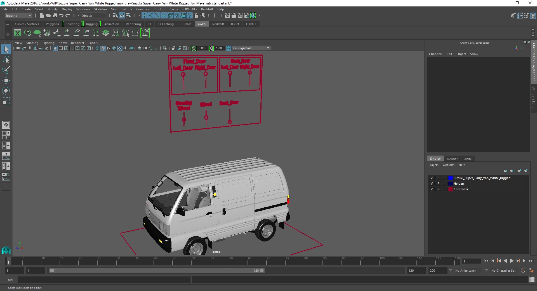Viewport: 537px width, 291px height.
Task: Activate the Paint selection tool
Action: click(6, 70)
